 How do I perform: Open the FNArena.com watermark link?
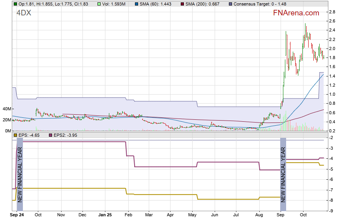[296, 13]
